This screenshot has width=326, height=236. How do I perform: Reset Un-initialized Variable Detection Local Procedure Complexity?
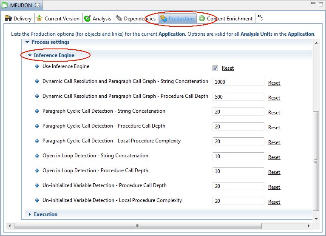pos(274,202)
